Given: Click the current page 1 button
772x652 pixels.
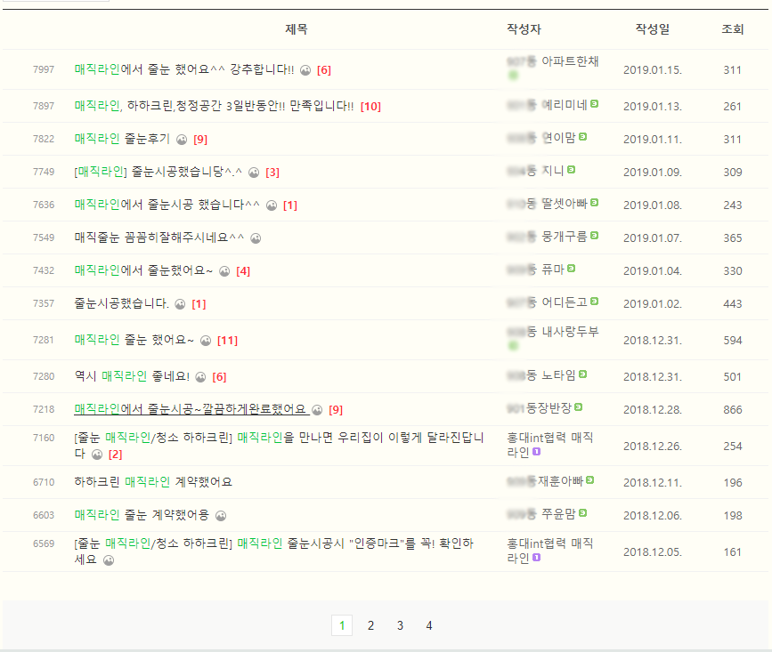Looking at the screenshot, I should (x=341, y=625).
